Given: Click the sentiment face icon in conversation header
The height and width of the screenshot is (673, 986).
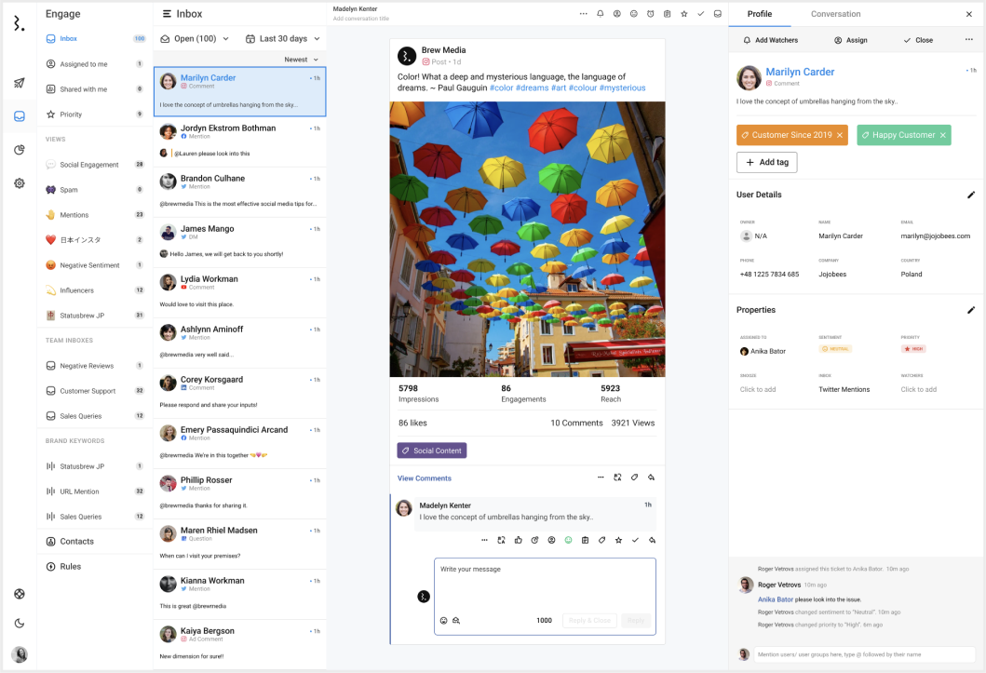Looking at the screenshot, I should coord(634,14).
